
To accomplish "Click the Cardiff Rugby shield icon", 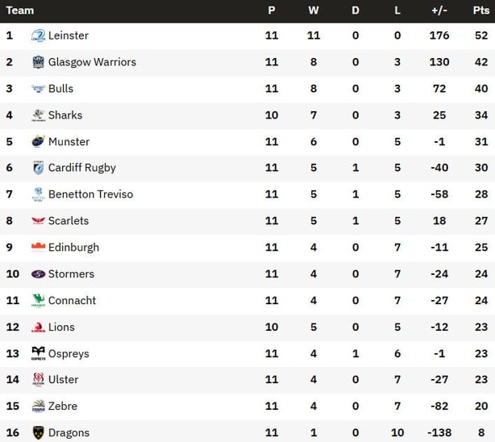I will 38,168.
